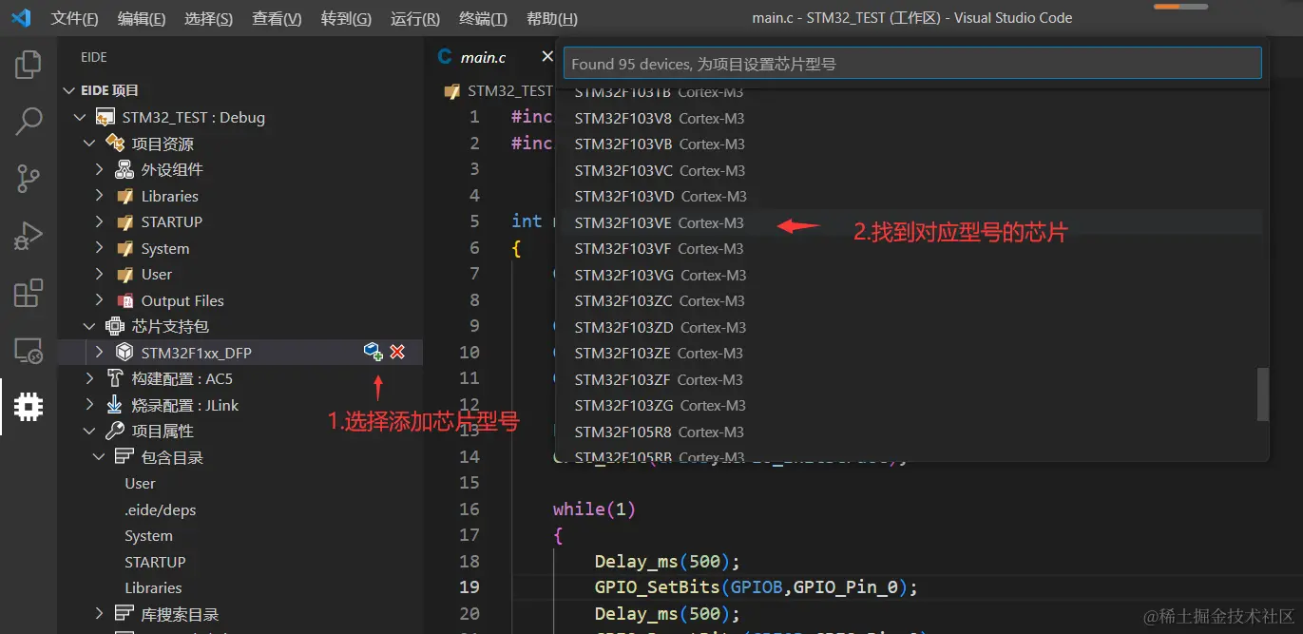Screen dimensions: 1303x634
Task: Click the STM32F1xx_DFP package cube icon
Action: tap(125, 353)
